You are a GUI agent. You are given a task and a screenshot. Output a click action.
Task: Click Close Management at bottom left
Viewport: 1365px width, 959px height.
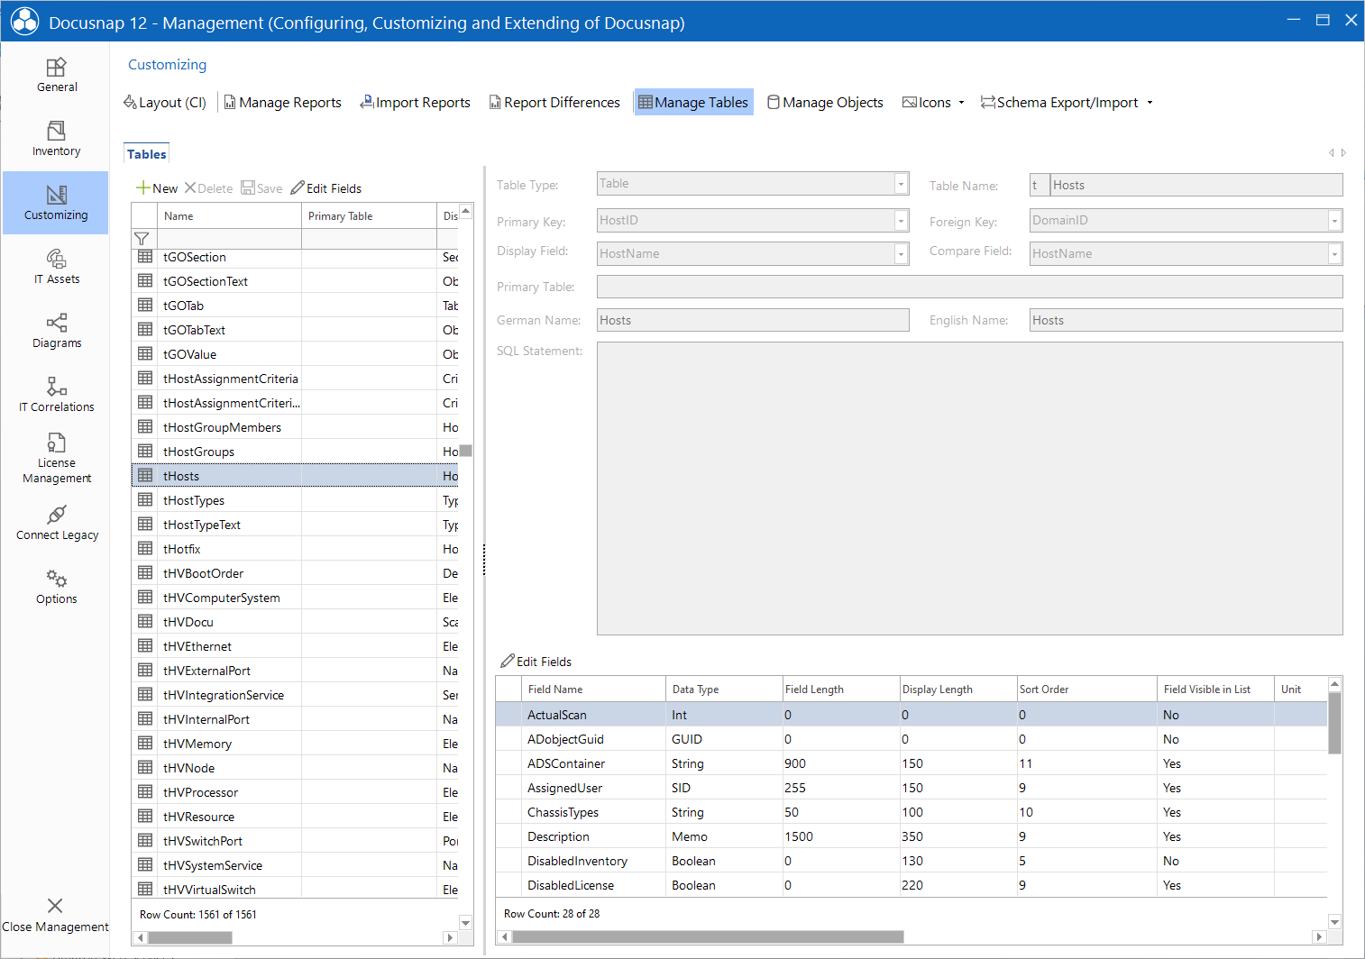[x=55, y=915]
